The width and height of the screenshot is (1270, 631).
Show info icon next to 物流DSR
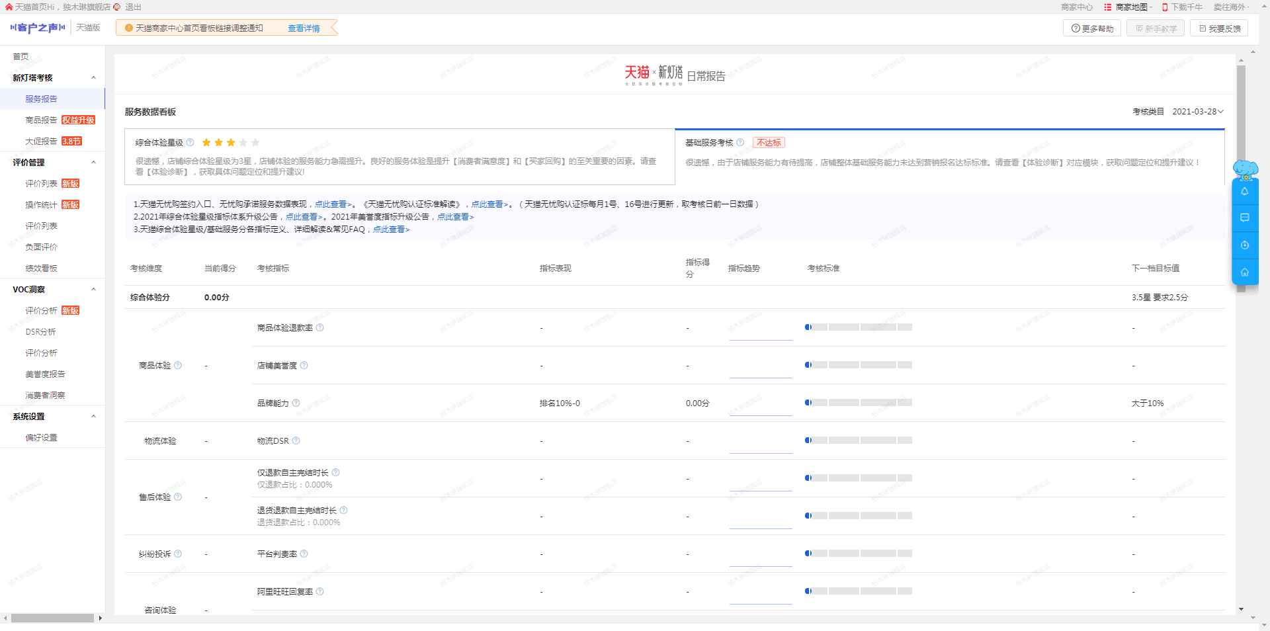click(296, 441)
